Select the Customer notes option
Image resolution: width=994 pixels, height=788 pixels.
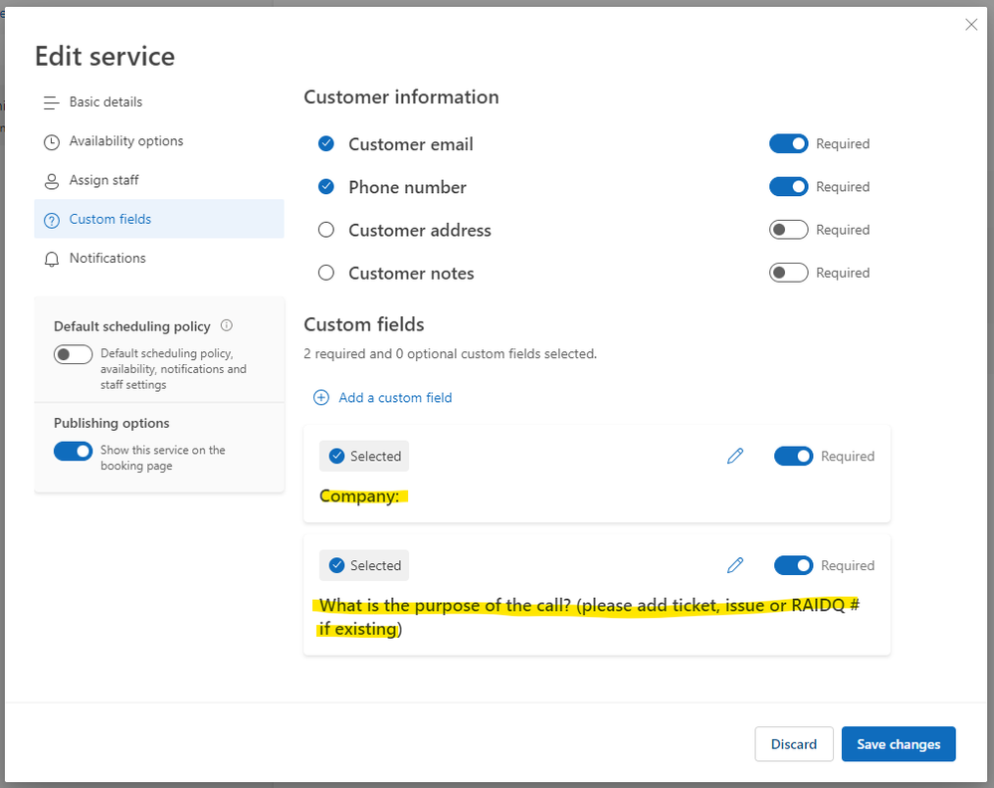click(326, 274)
